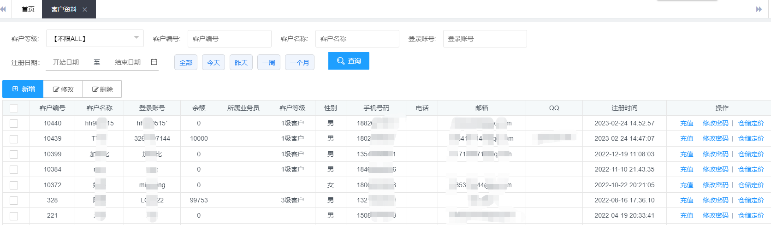Viewport: 771px width, 225px height.
Task: Select the row checkbox for customer 328
Action: pyautogui.click(x=14, y=200)
